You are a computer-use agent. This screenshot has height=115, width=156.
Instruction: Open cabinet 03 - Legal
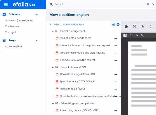pyautogui.click(x=10, y=32)
